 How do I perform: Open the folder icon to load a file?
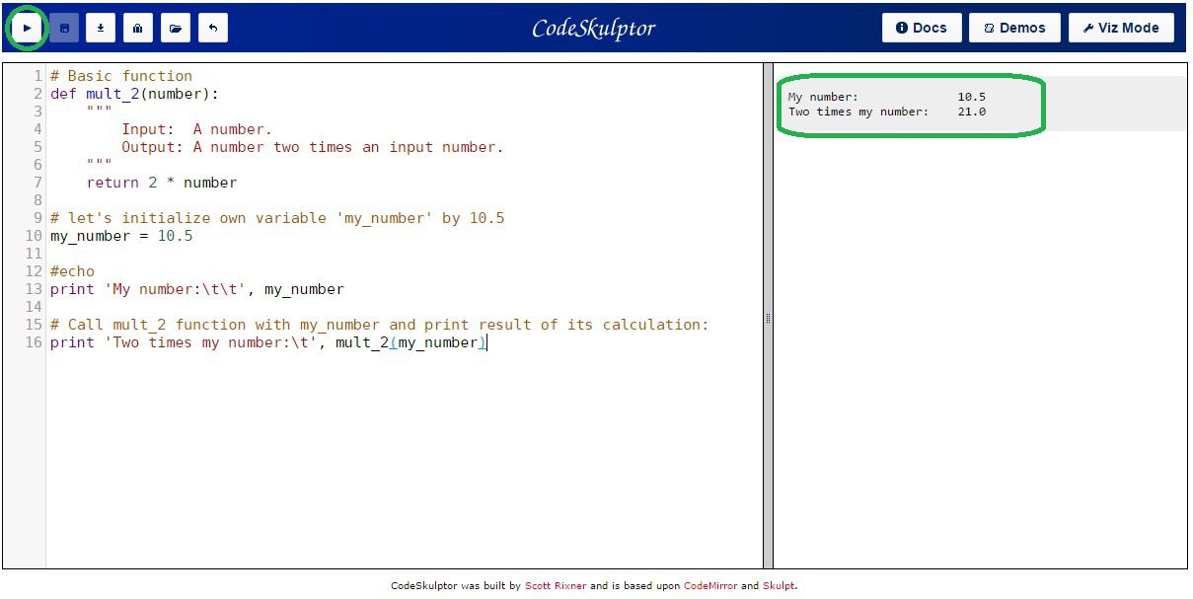pyautogui.click(x=176, y=28)
